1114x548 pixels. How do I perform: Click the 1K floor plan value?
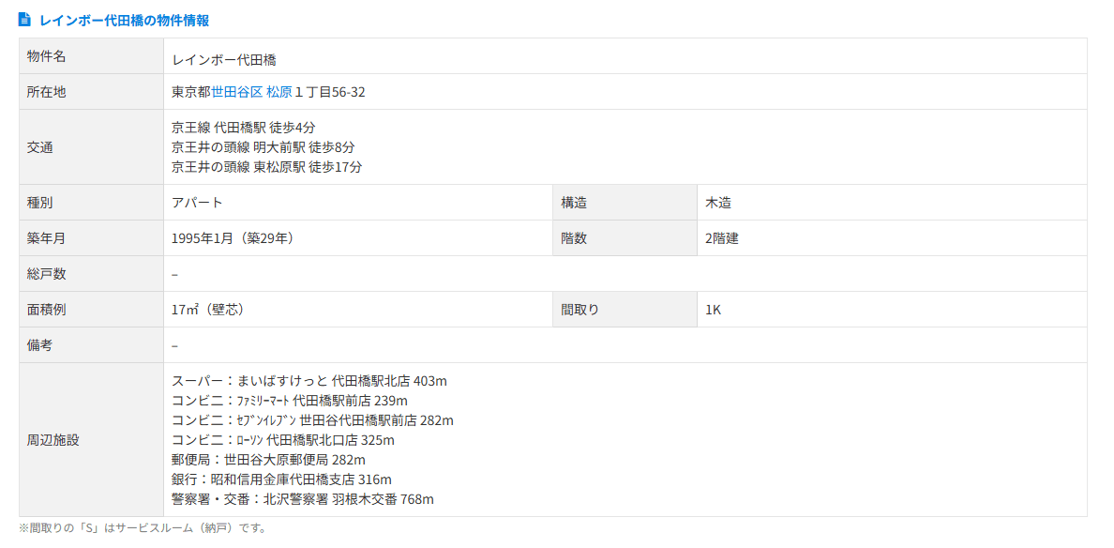714,310
